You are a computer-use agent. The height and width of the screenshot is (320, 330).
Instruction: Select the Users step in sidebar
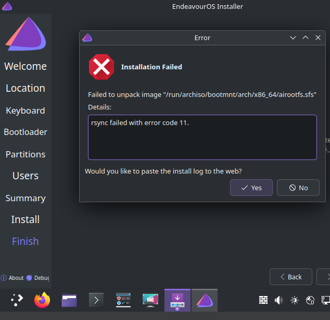tap(26, 176)
